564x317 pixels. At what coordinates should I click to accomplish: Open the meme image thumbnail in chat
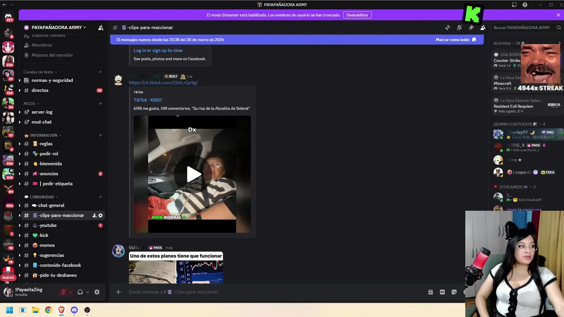click(176, 268)
